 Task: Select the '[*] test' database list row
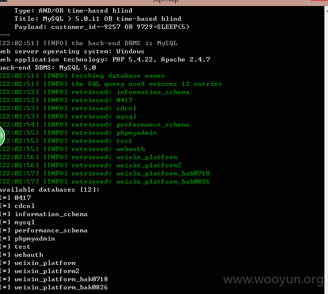coord(15,247)
